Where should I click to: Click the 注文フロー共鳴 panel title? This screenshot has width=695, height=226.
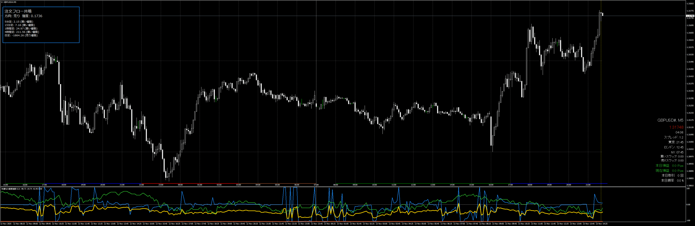[18, 11]
